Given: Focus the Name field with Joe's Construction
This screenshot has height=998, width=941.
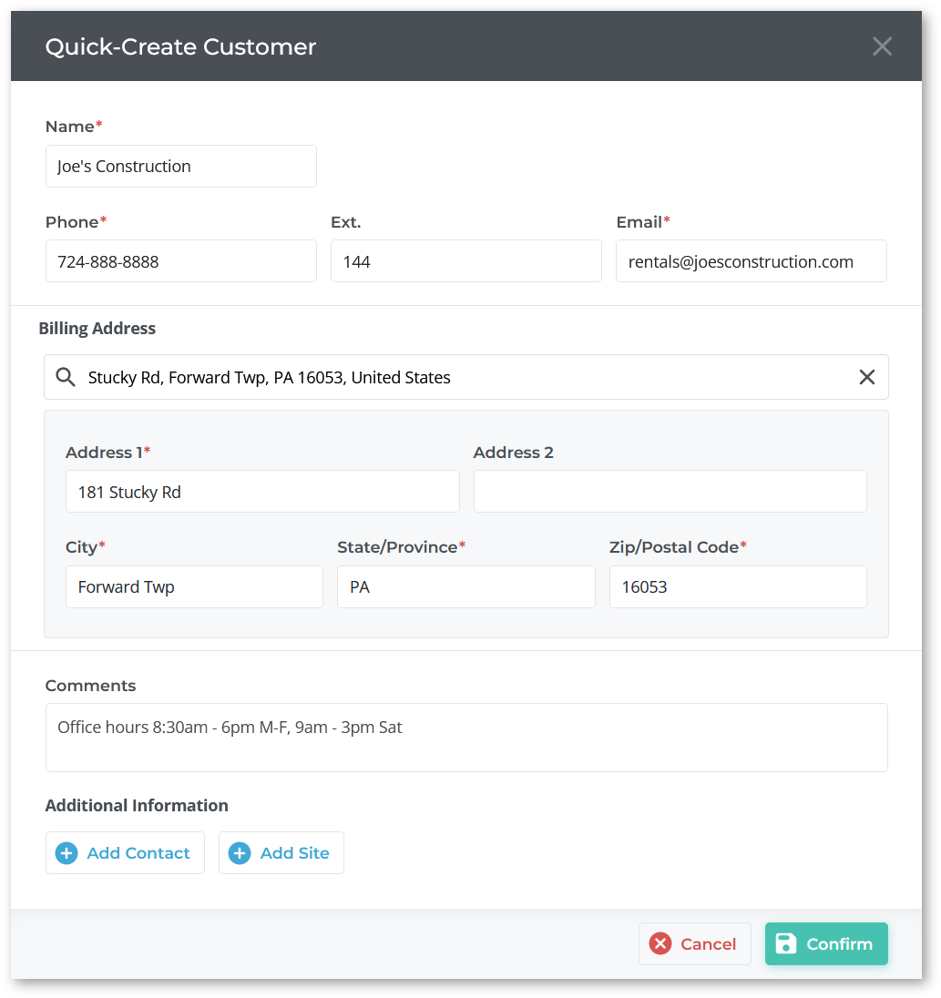Looking at the screenshot, I should [180, 166].
